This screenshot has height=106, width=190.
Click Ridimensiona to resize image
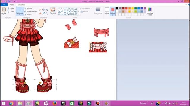pyautogui.click(x=31, y=11)
